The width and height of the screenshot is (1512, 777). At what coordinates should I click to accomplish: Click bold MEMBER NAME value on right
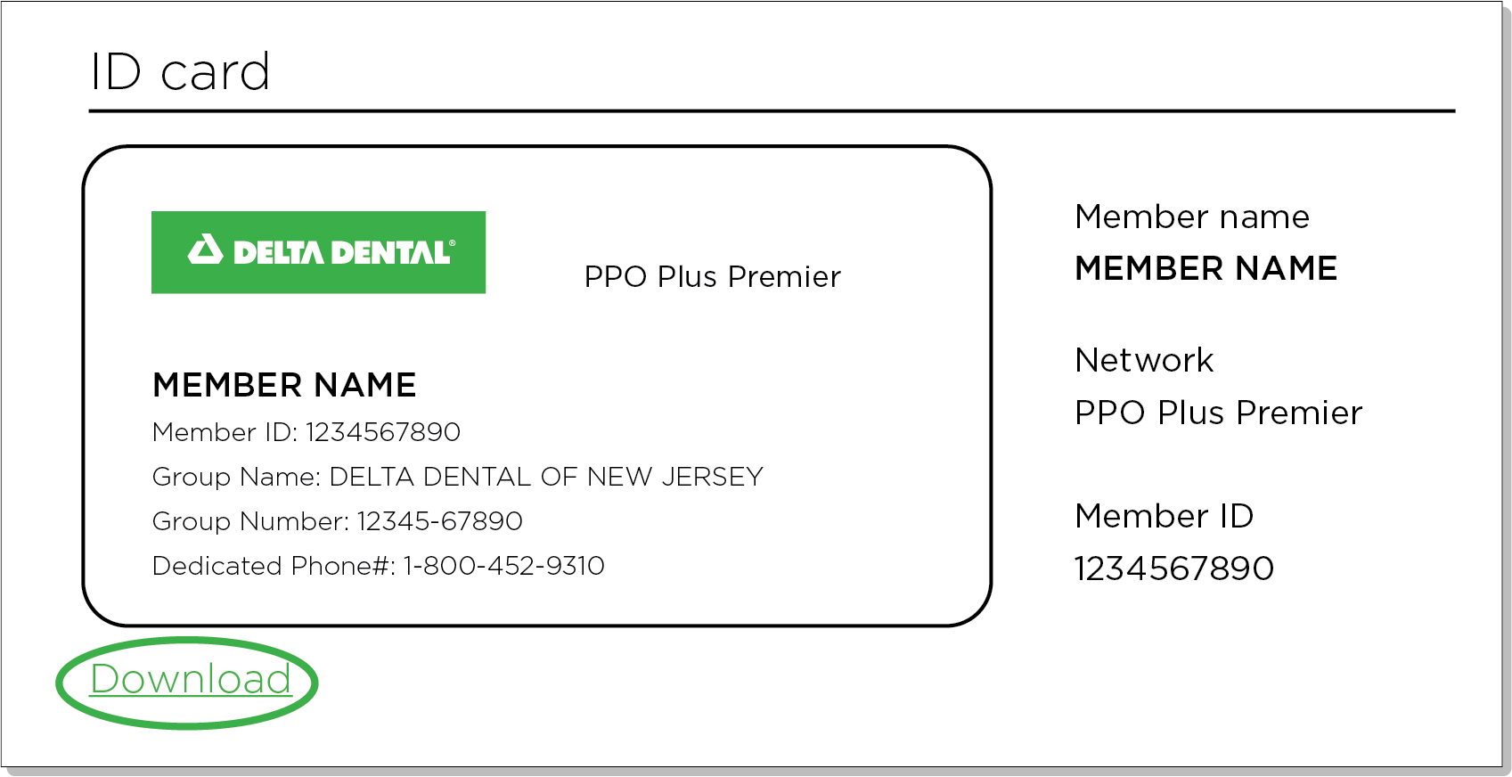pos(1206,268)
